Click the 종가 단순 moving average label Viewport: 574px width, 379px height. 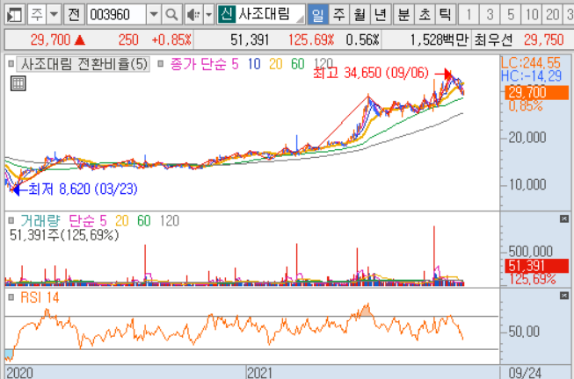tap(200, 64)
